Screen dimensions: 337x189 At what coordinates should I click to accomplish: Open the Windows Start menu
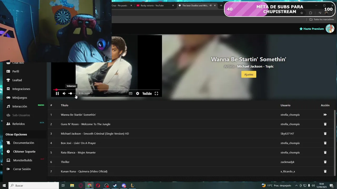point(4,186)
